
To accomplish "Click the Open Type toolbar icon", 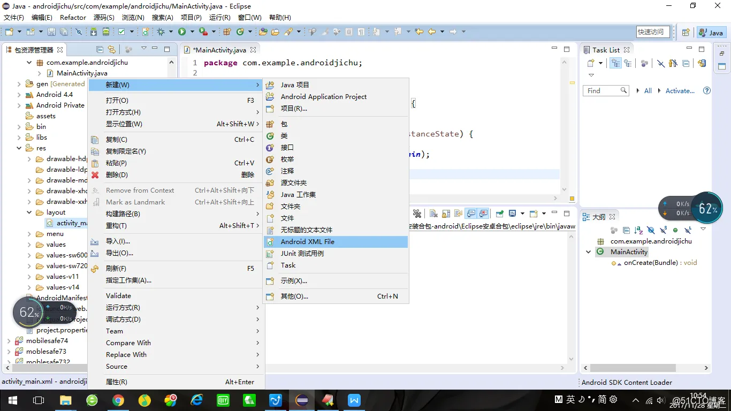I will pyautogui.click(x=263, y=32).
